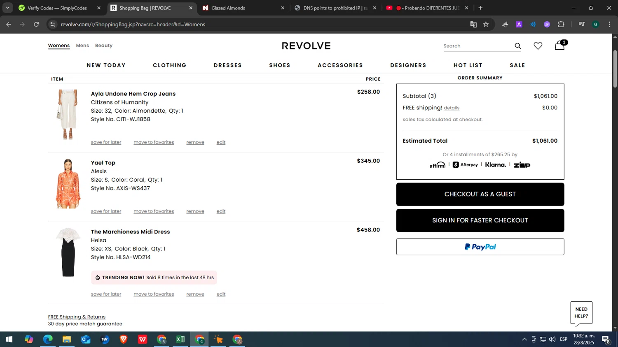Remove the Ayla Undone Hem Crop Jeans
618x347 pixels.
195,142
